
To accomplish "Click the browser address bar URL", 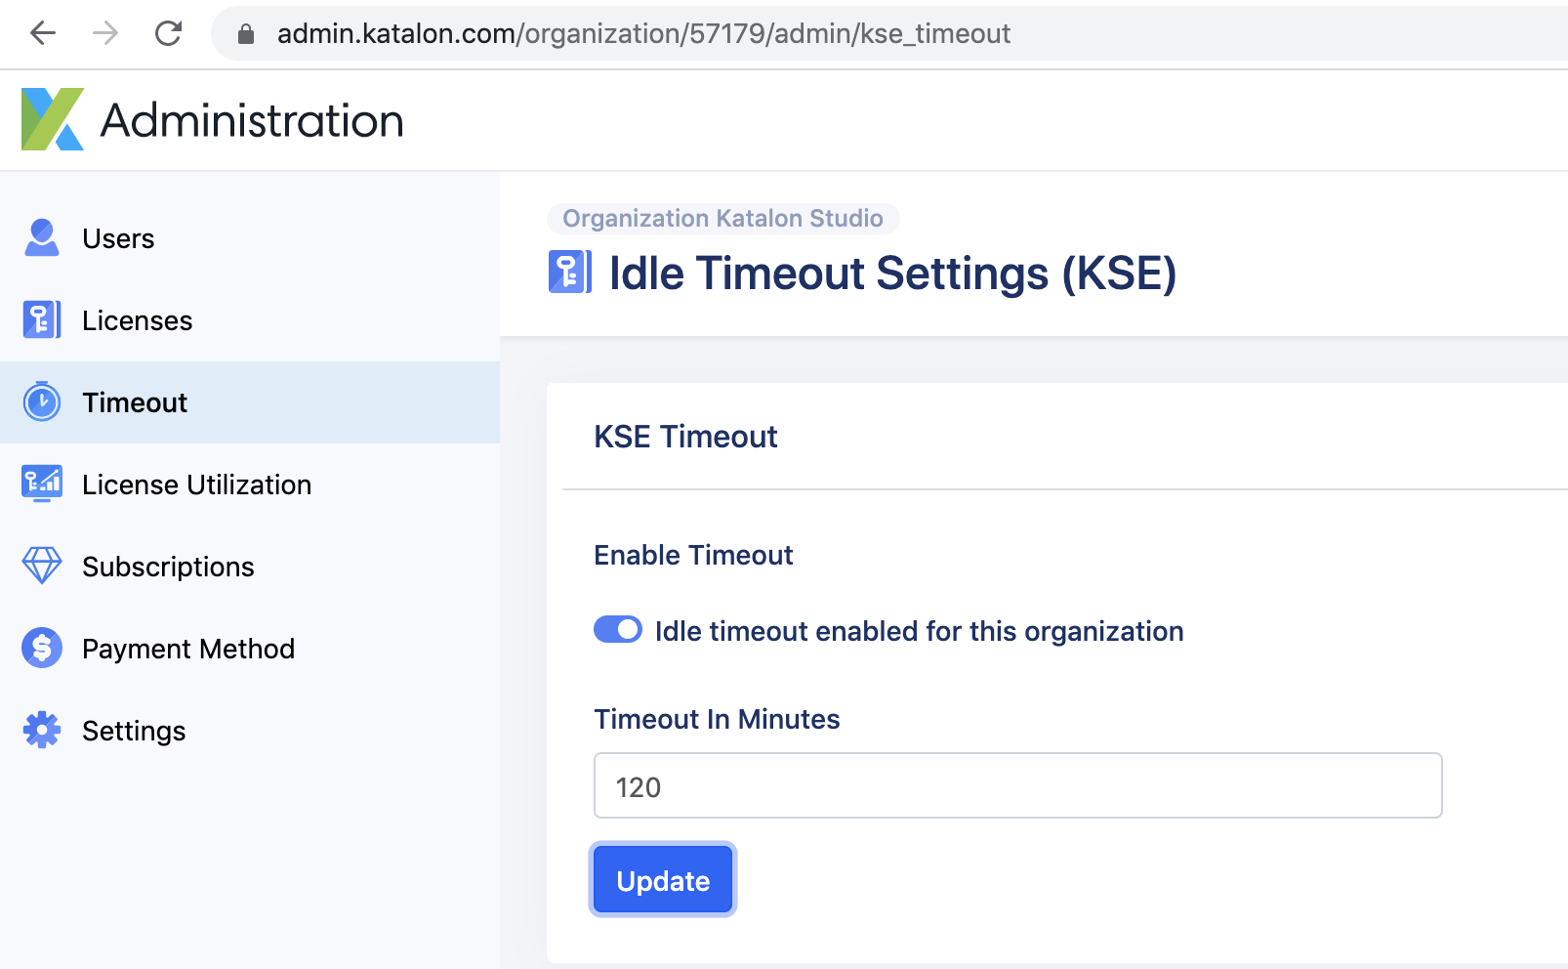I will coord(643,33).
